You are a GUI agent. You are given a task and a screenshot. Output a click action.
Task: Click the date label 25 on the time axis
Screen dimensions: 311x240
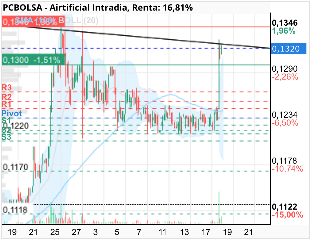55,232
